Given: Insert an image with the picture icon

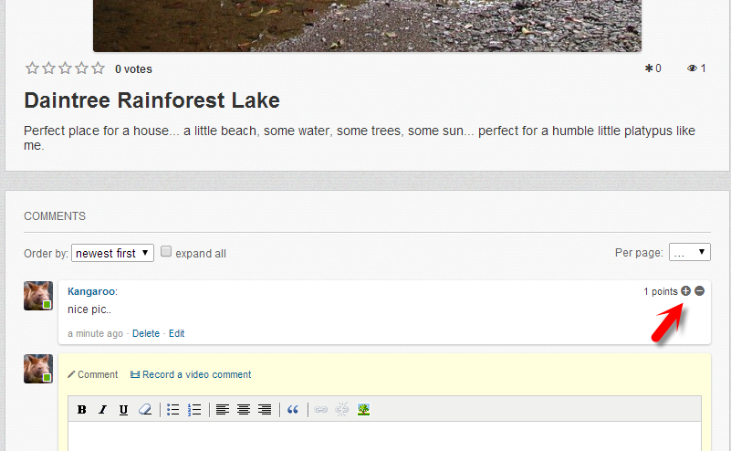Looking at the screenshot, I should 363,410.
